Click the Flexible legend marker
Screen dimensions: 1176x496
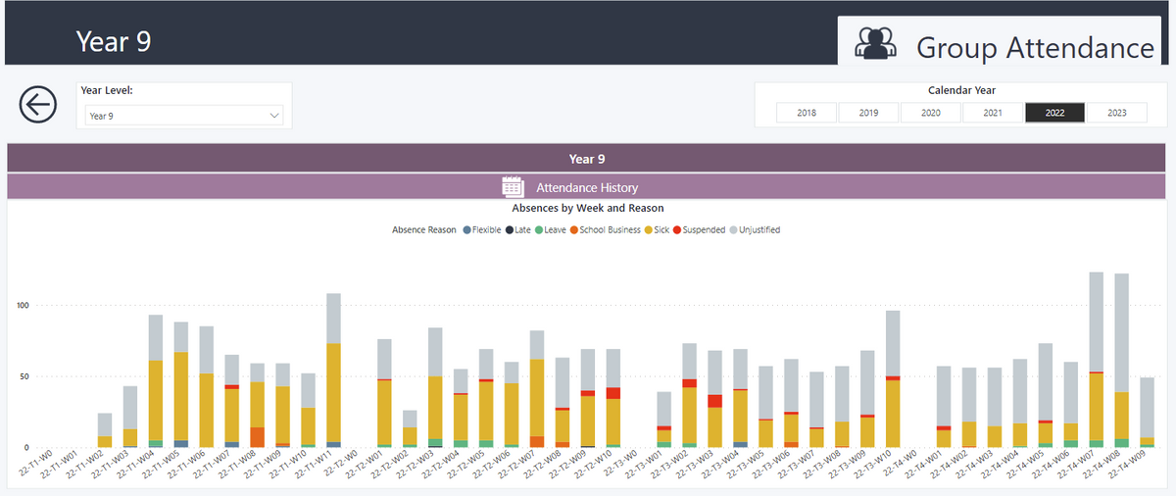click(x=465, y=230)
